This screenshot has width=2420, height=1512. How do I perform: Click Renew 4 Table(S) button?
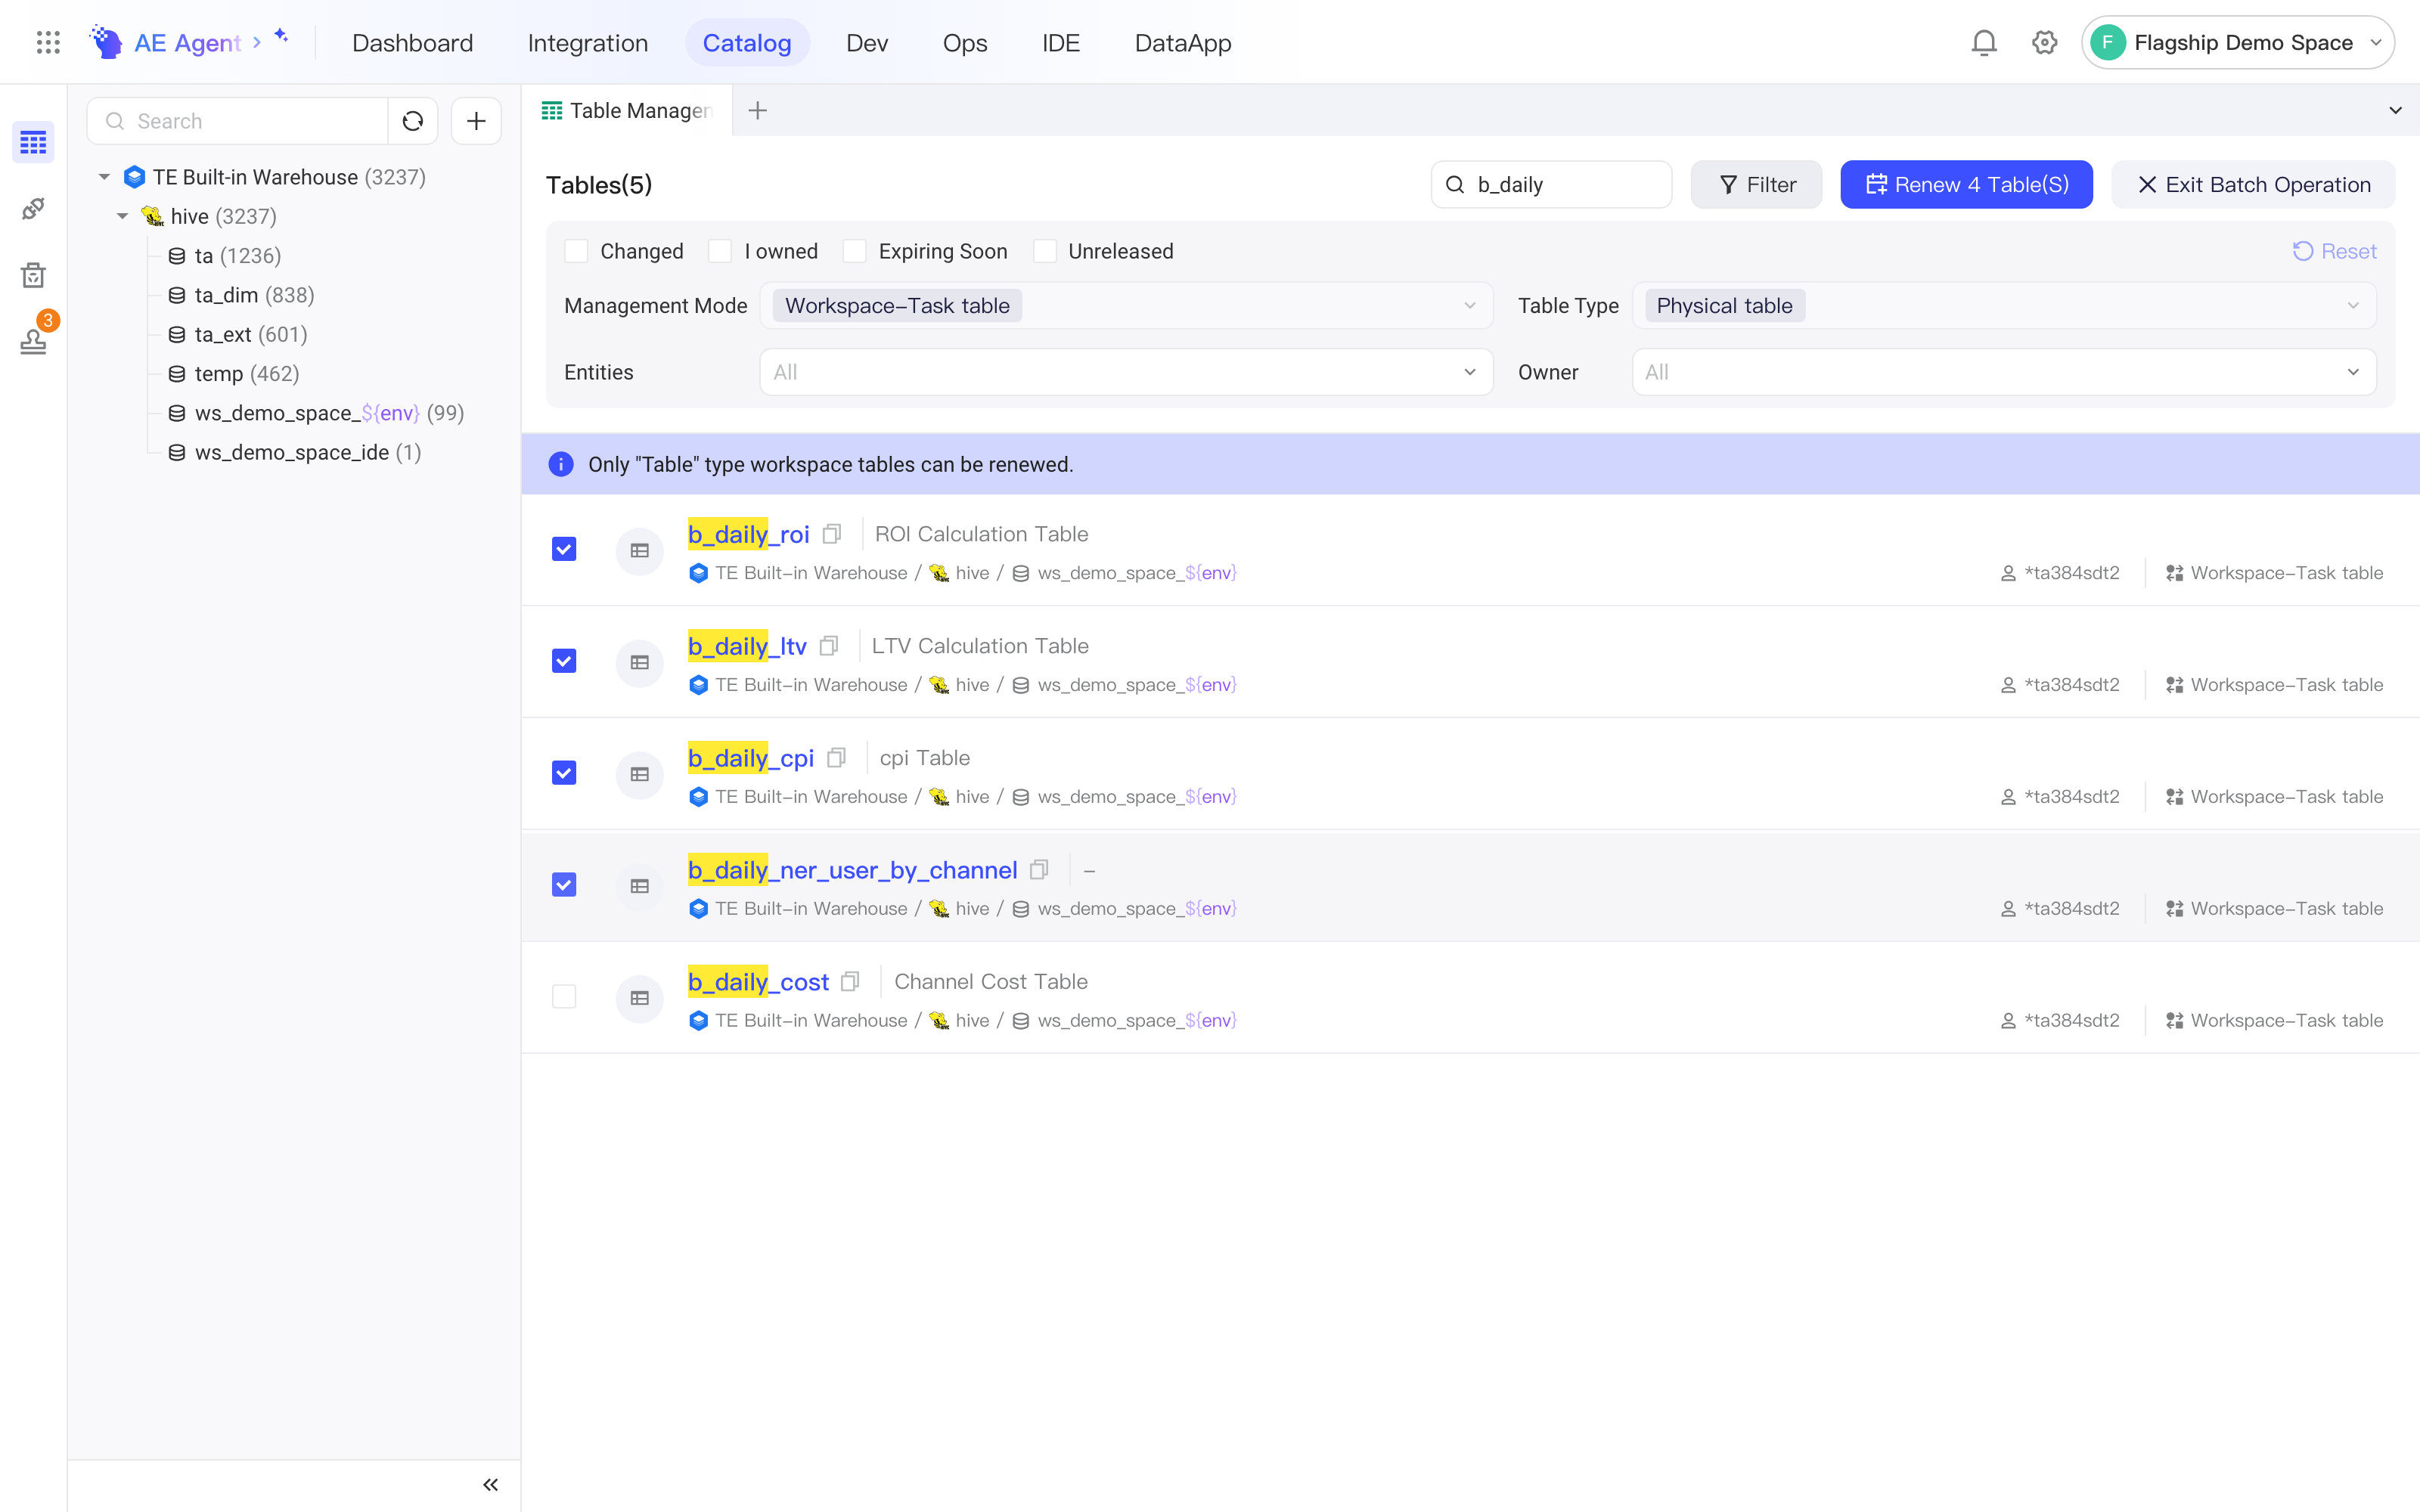click(x=1966, y=185)
